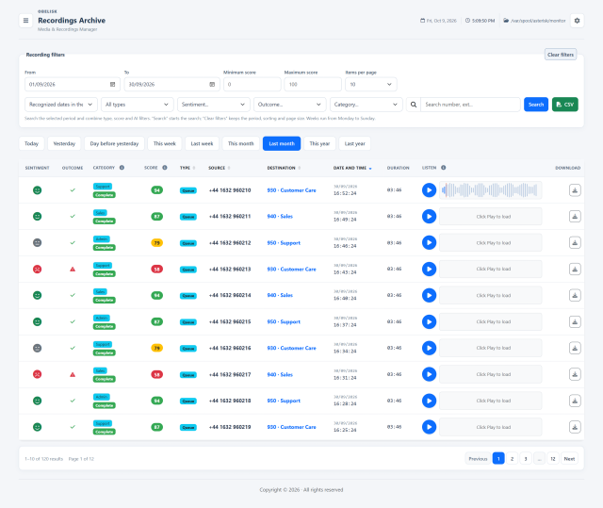The width and height of the screenshot is (603, 508).
Task: Select the Today period tab
Action: [31, 143]
